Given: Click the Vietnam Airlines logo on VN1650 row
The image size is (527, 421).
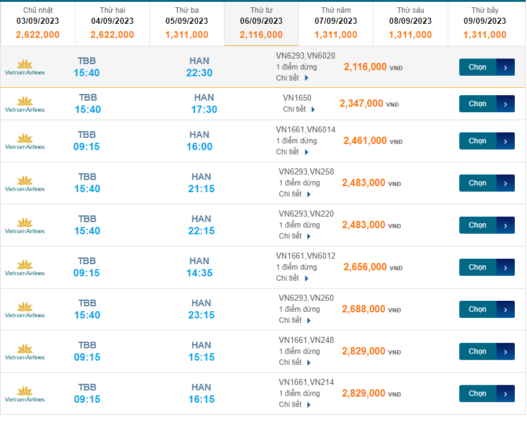Looking at the screenshot, I should coord(24,104).
